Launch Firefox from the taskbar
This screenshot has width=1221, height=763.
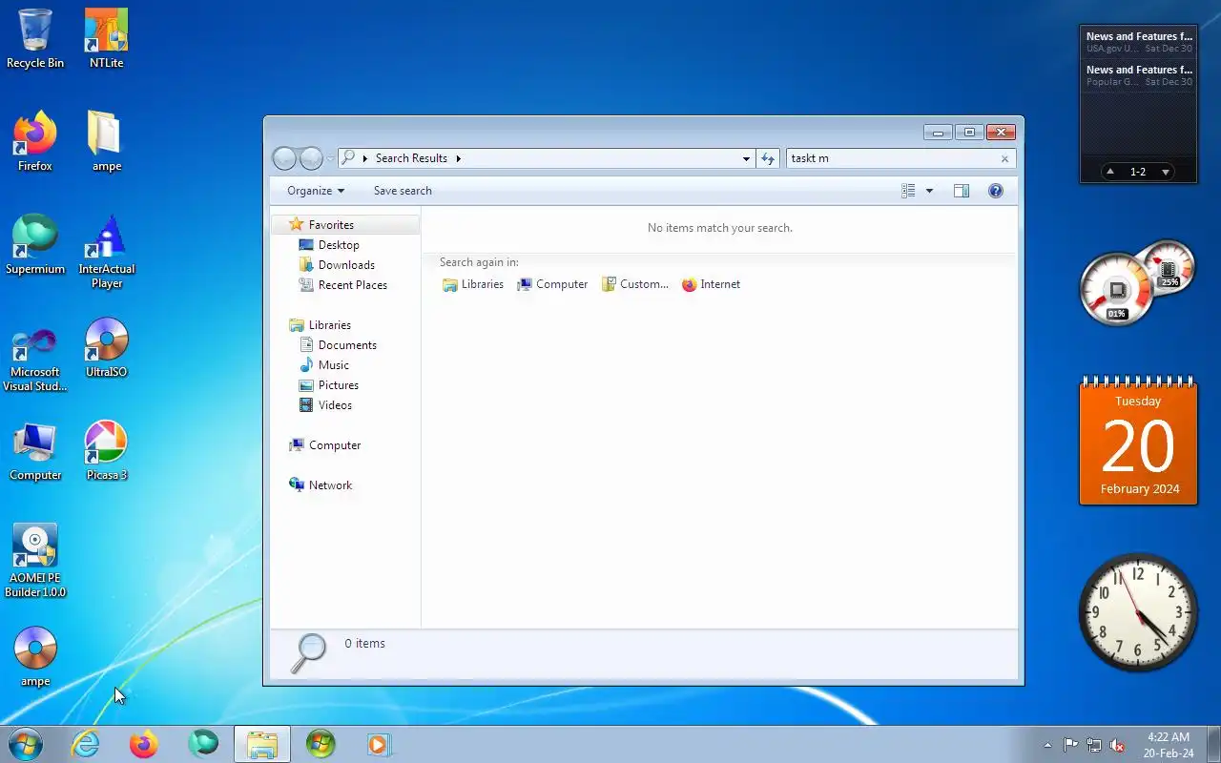click(x=144, y=744)
